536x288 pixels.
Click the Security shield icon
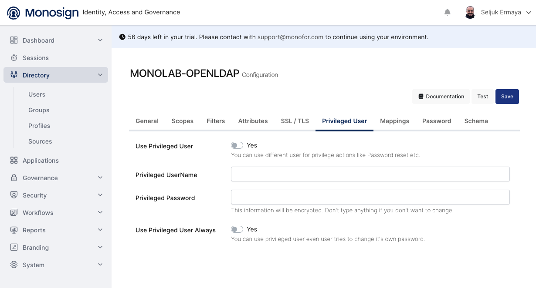pos(14,195)
